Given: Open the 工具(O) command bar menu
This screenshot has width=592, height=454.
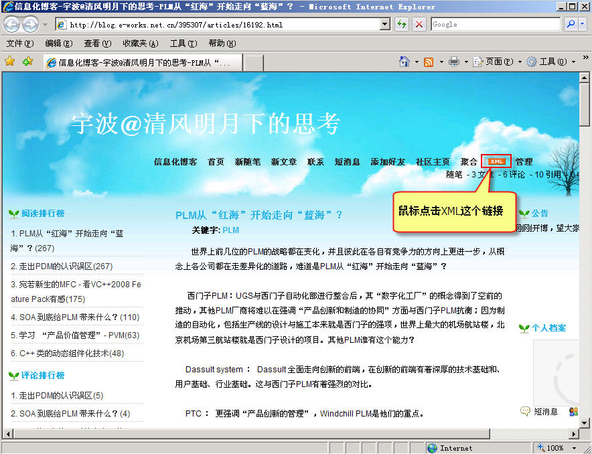Looking at the screenshot, I should point(551,62).
